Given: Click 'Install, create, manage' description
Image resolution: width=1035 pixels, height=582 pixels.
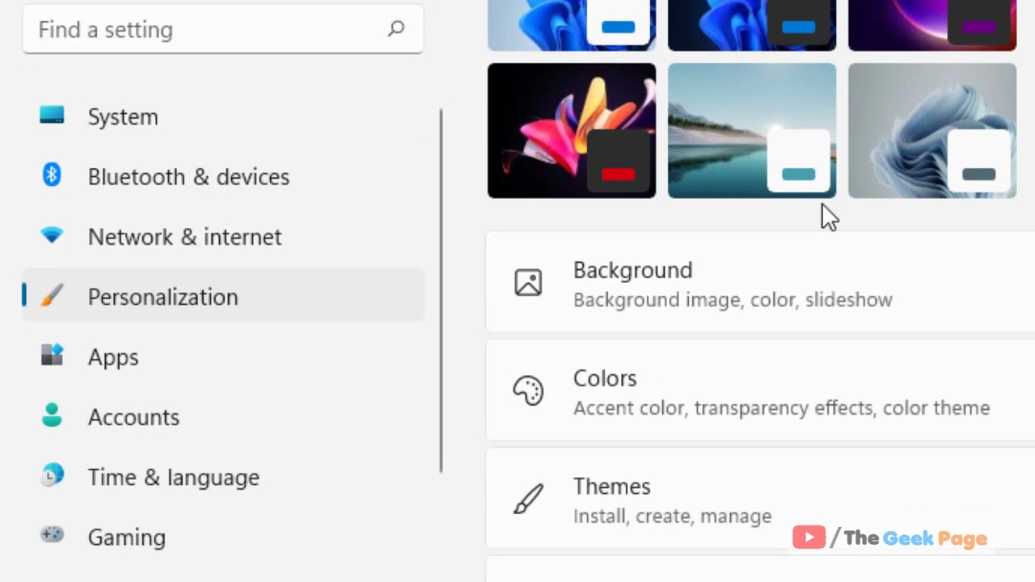Looking at the screenshot, I should (x=673, y=517).
